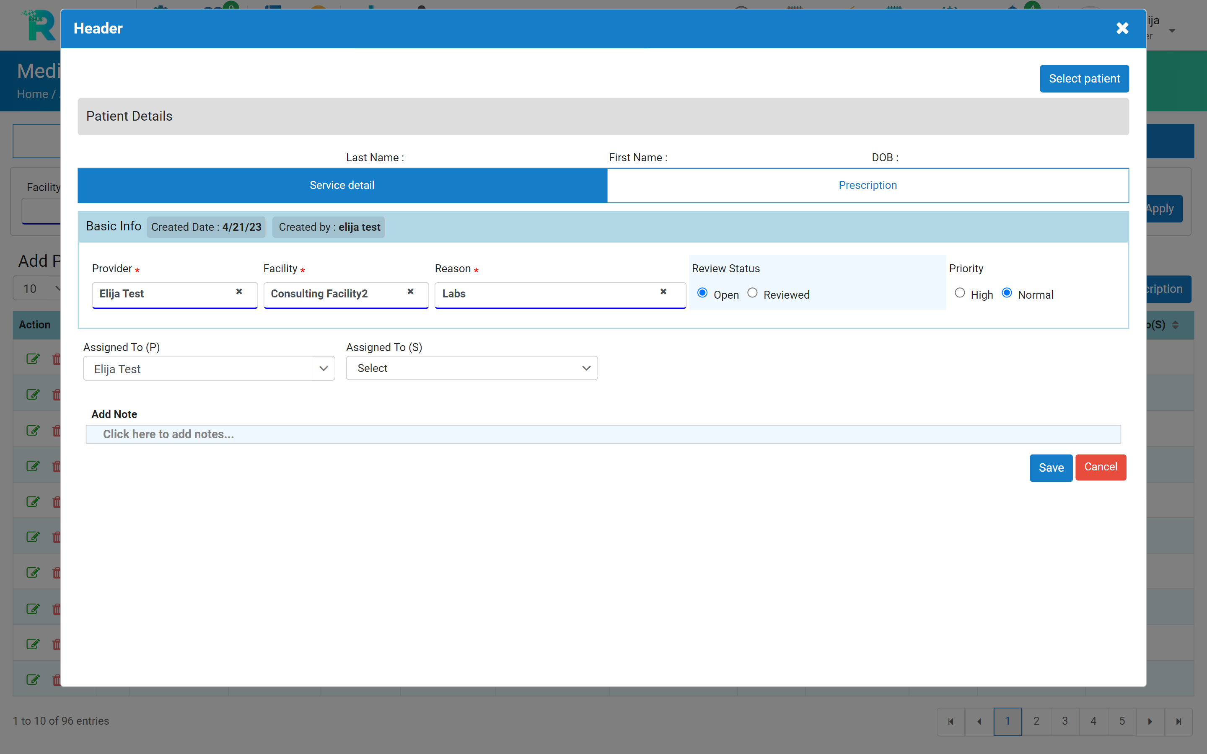Click the first row edit icon
The width and height of the screenshot is (1207, 754).
(33, 359)
